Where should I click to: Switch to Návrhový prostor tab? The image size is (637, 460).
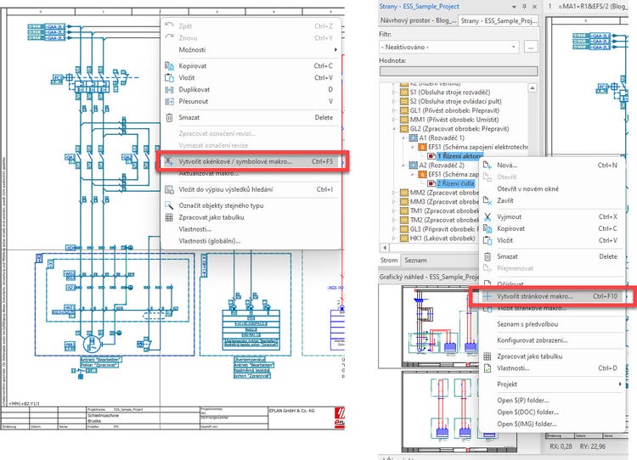pyautogui.click(x=418, y=20)
